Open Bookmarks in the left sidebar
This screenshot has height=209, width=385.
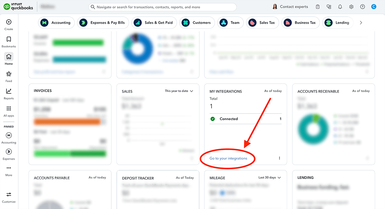point(9,39)
